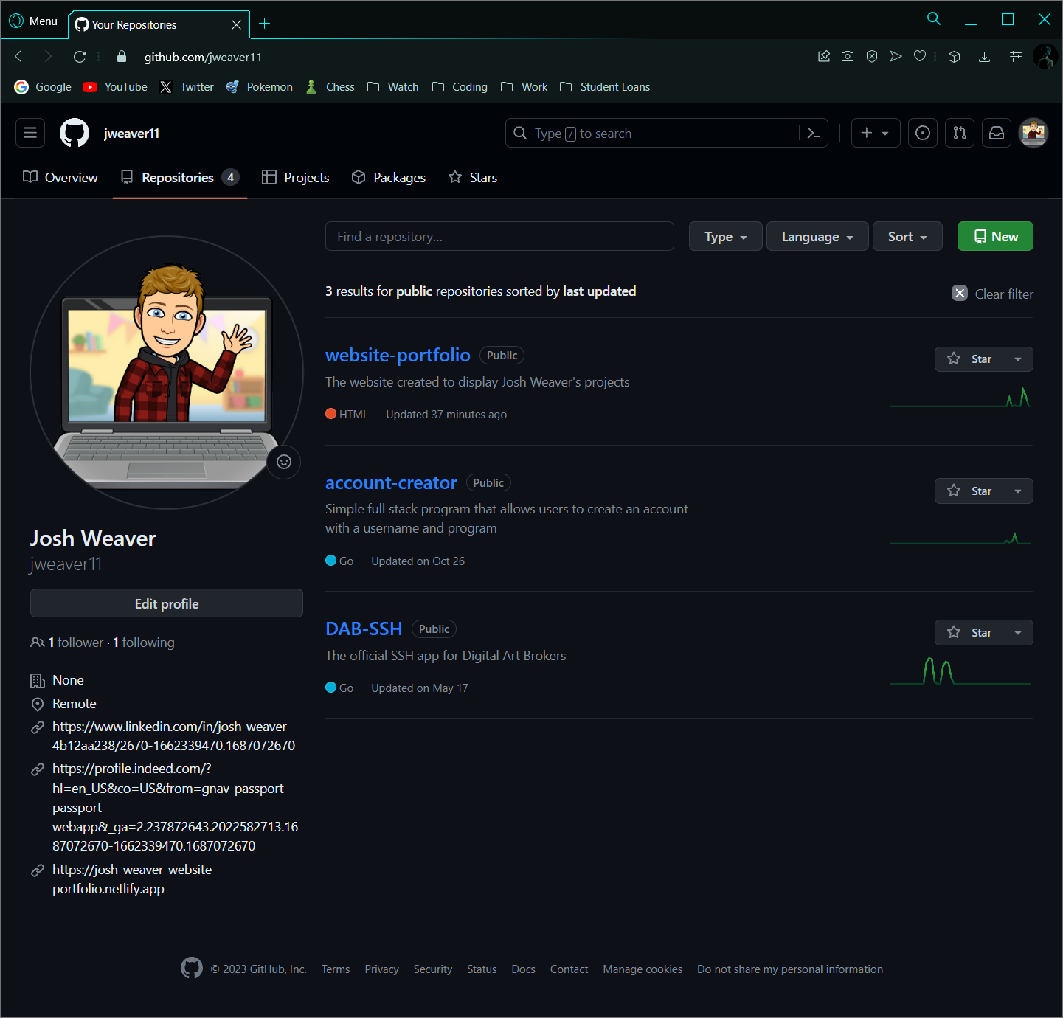Click the GitHub logo in the footer
Image resolution: width=1063 pixels, height=1018 pixels.
tap(192, 968)
